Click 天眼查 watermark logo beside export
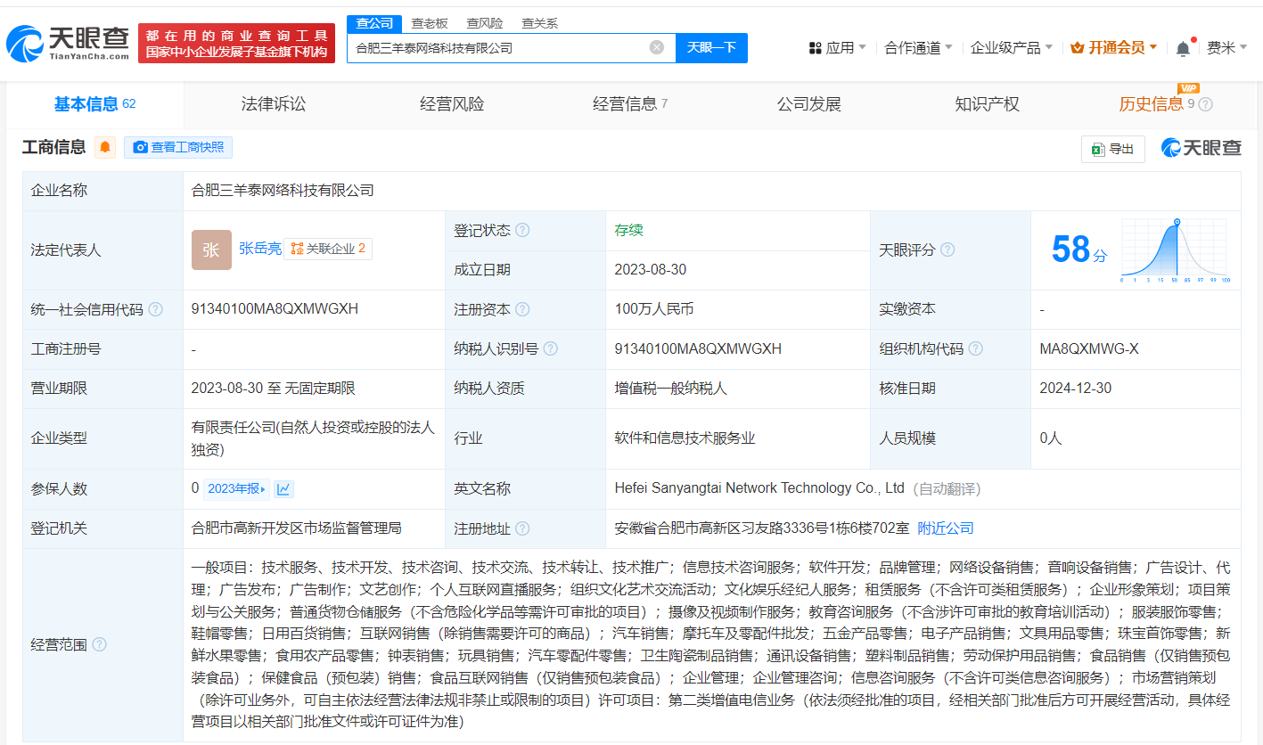 click(1201, 148)
